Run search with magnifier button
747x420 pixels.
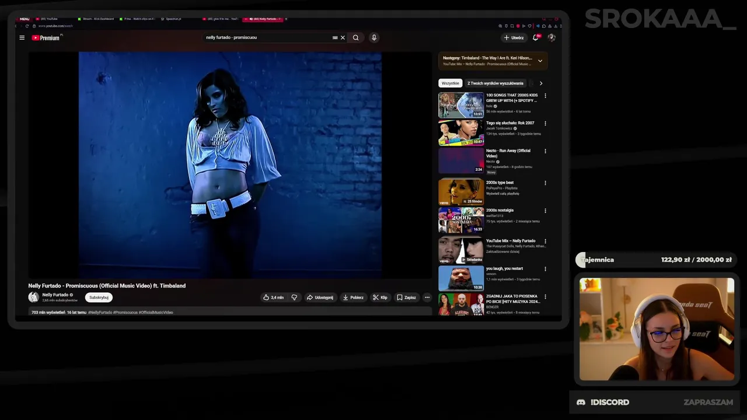355,37
